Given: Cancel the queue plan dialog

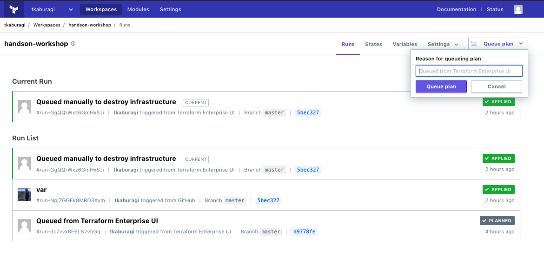Looking at the screenshot, I should (496, 86).
